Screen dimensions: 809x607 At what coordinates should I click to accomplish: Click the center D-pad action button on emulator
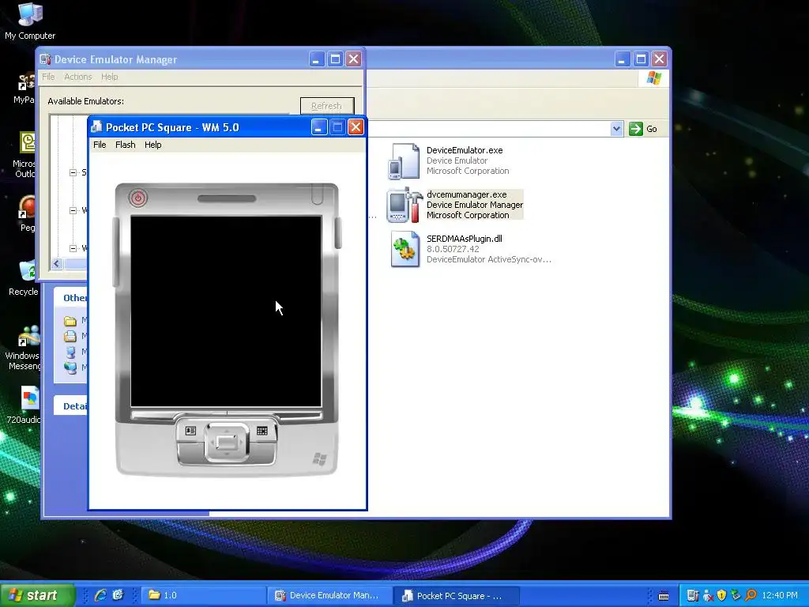pyautogui.click(x=227, y=443)
